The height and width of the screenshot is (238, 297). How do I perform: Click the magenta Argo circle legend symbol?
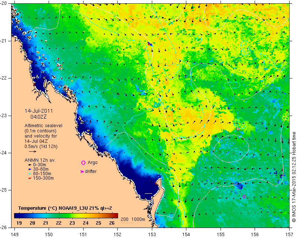83,163
